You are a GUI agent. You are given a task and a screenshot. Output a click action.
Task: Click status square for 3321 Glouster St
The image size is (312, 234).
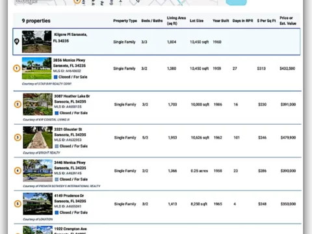[x=57, y=146]
